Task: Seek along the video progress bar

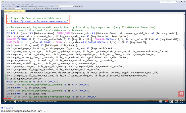Action: tap(93, 98)
